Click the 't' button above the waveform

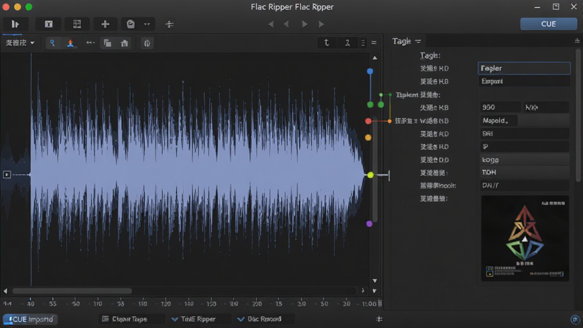tap(327, 43)
